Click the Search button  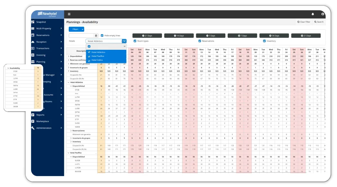[319, 22]
